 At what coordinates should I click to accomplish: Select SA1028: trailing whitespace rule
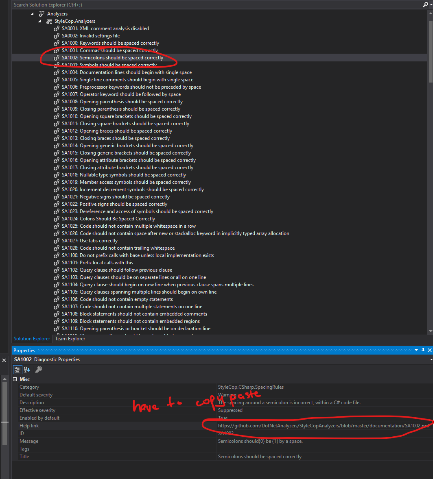(118, 248)
